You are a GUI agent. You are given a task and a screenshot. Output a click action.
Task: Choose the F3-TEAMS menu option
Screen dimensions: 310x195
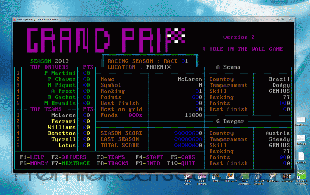click(111, 157)
